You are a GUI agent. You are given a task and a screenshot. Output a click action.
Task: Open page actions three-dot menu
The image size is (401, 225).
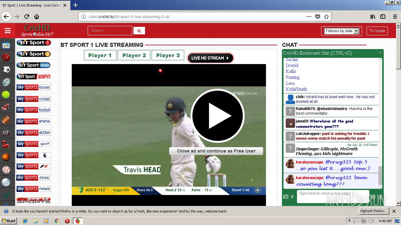(x=309, y=17)
